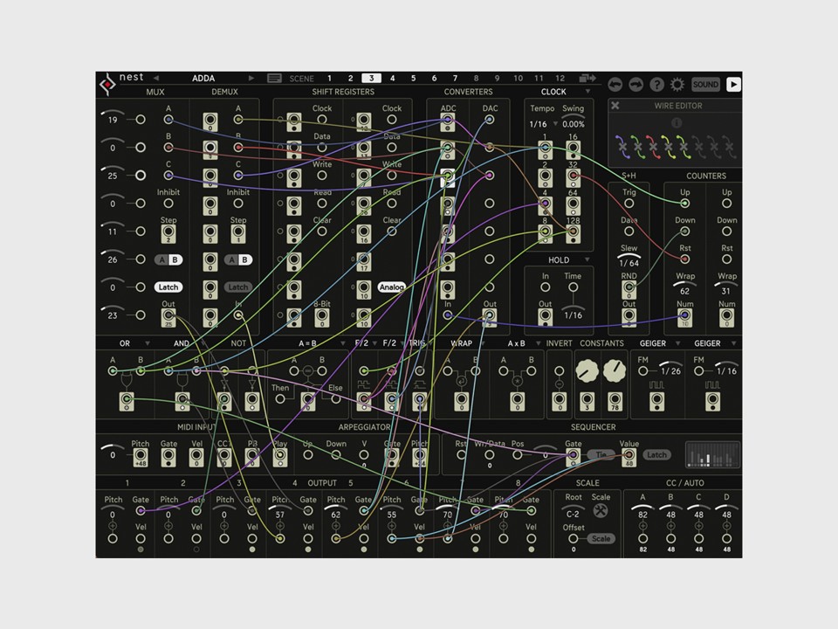The width and height of the screenshot is (838, 629).
Task: Click the first Constants knob showing 3
Action: click(587, 370)
